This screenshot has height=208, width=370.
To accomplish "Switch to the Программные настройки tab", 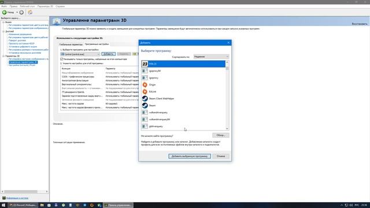I will click(x=97, y=44).
